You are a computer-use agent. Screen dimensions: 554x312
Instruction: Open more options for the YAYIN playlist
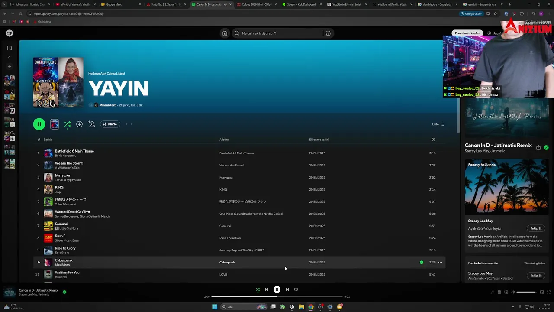coord(129,124)
